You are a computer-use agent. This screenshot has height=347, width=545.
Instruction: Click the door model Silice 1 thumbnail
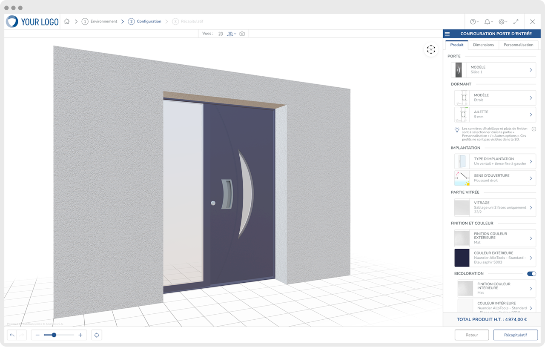459,70
